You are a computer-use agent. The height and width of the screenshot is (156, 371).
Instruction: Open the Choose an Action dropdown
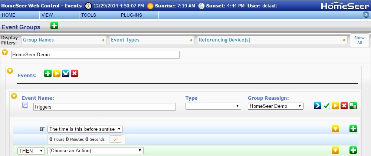coord(95,150)
